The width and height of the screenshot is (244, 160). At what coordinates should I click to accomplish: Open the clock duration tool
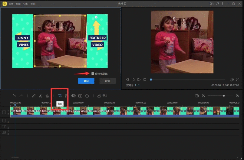(87, 96)
